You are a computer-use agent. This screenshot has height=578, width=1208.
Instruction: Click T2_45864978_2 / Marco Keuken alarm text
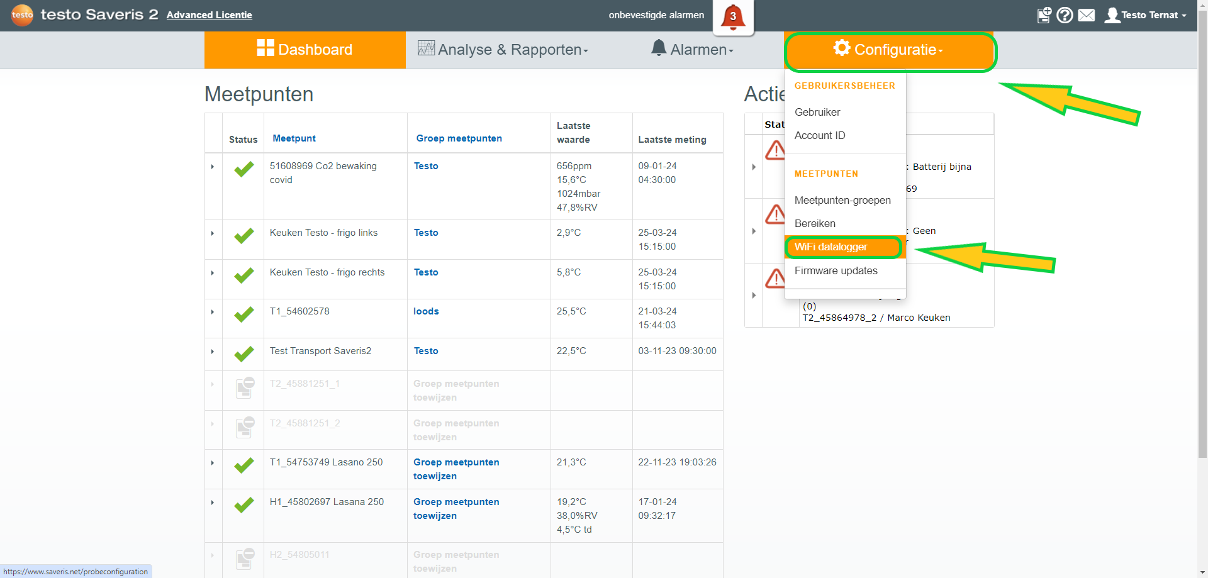click(x=876, y=318)
